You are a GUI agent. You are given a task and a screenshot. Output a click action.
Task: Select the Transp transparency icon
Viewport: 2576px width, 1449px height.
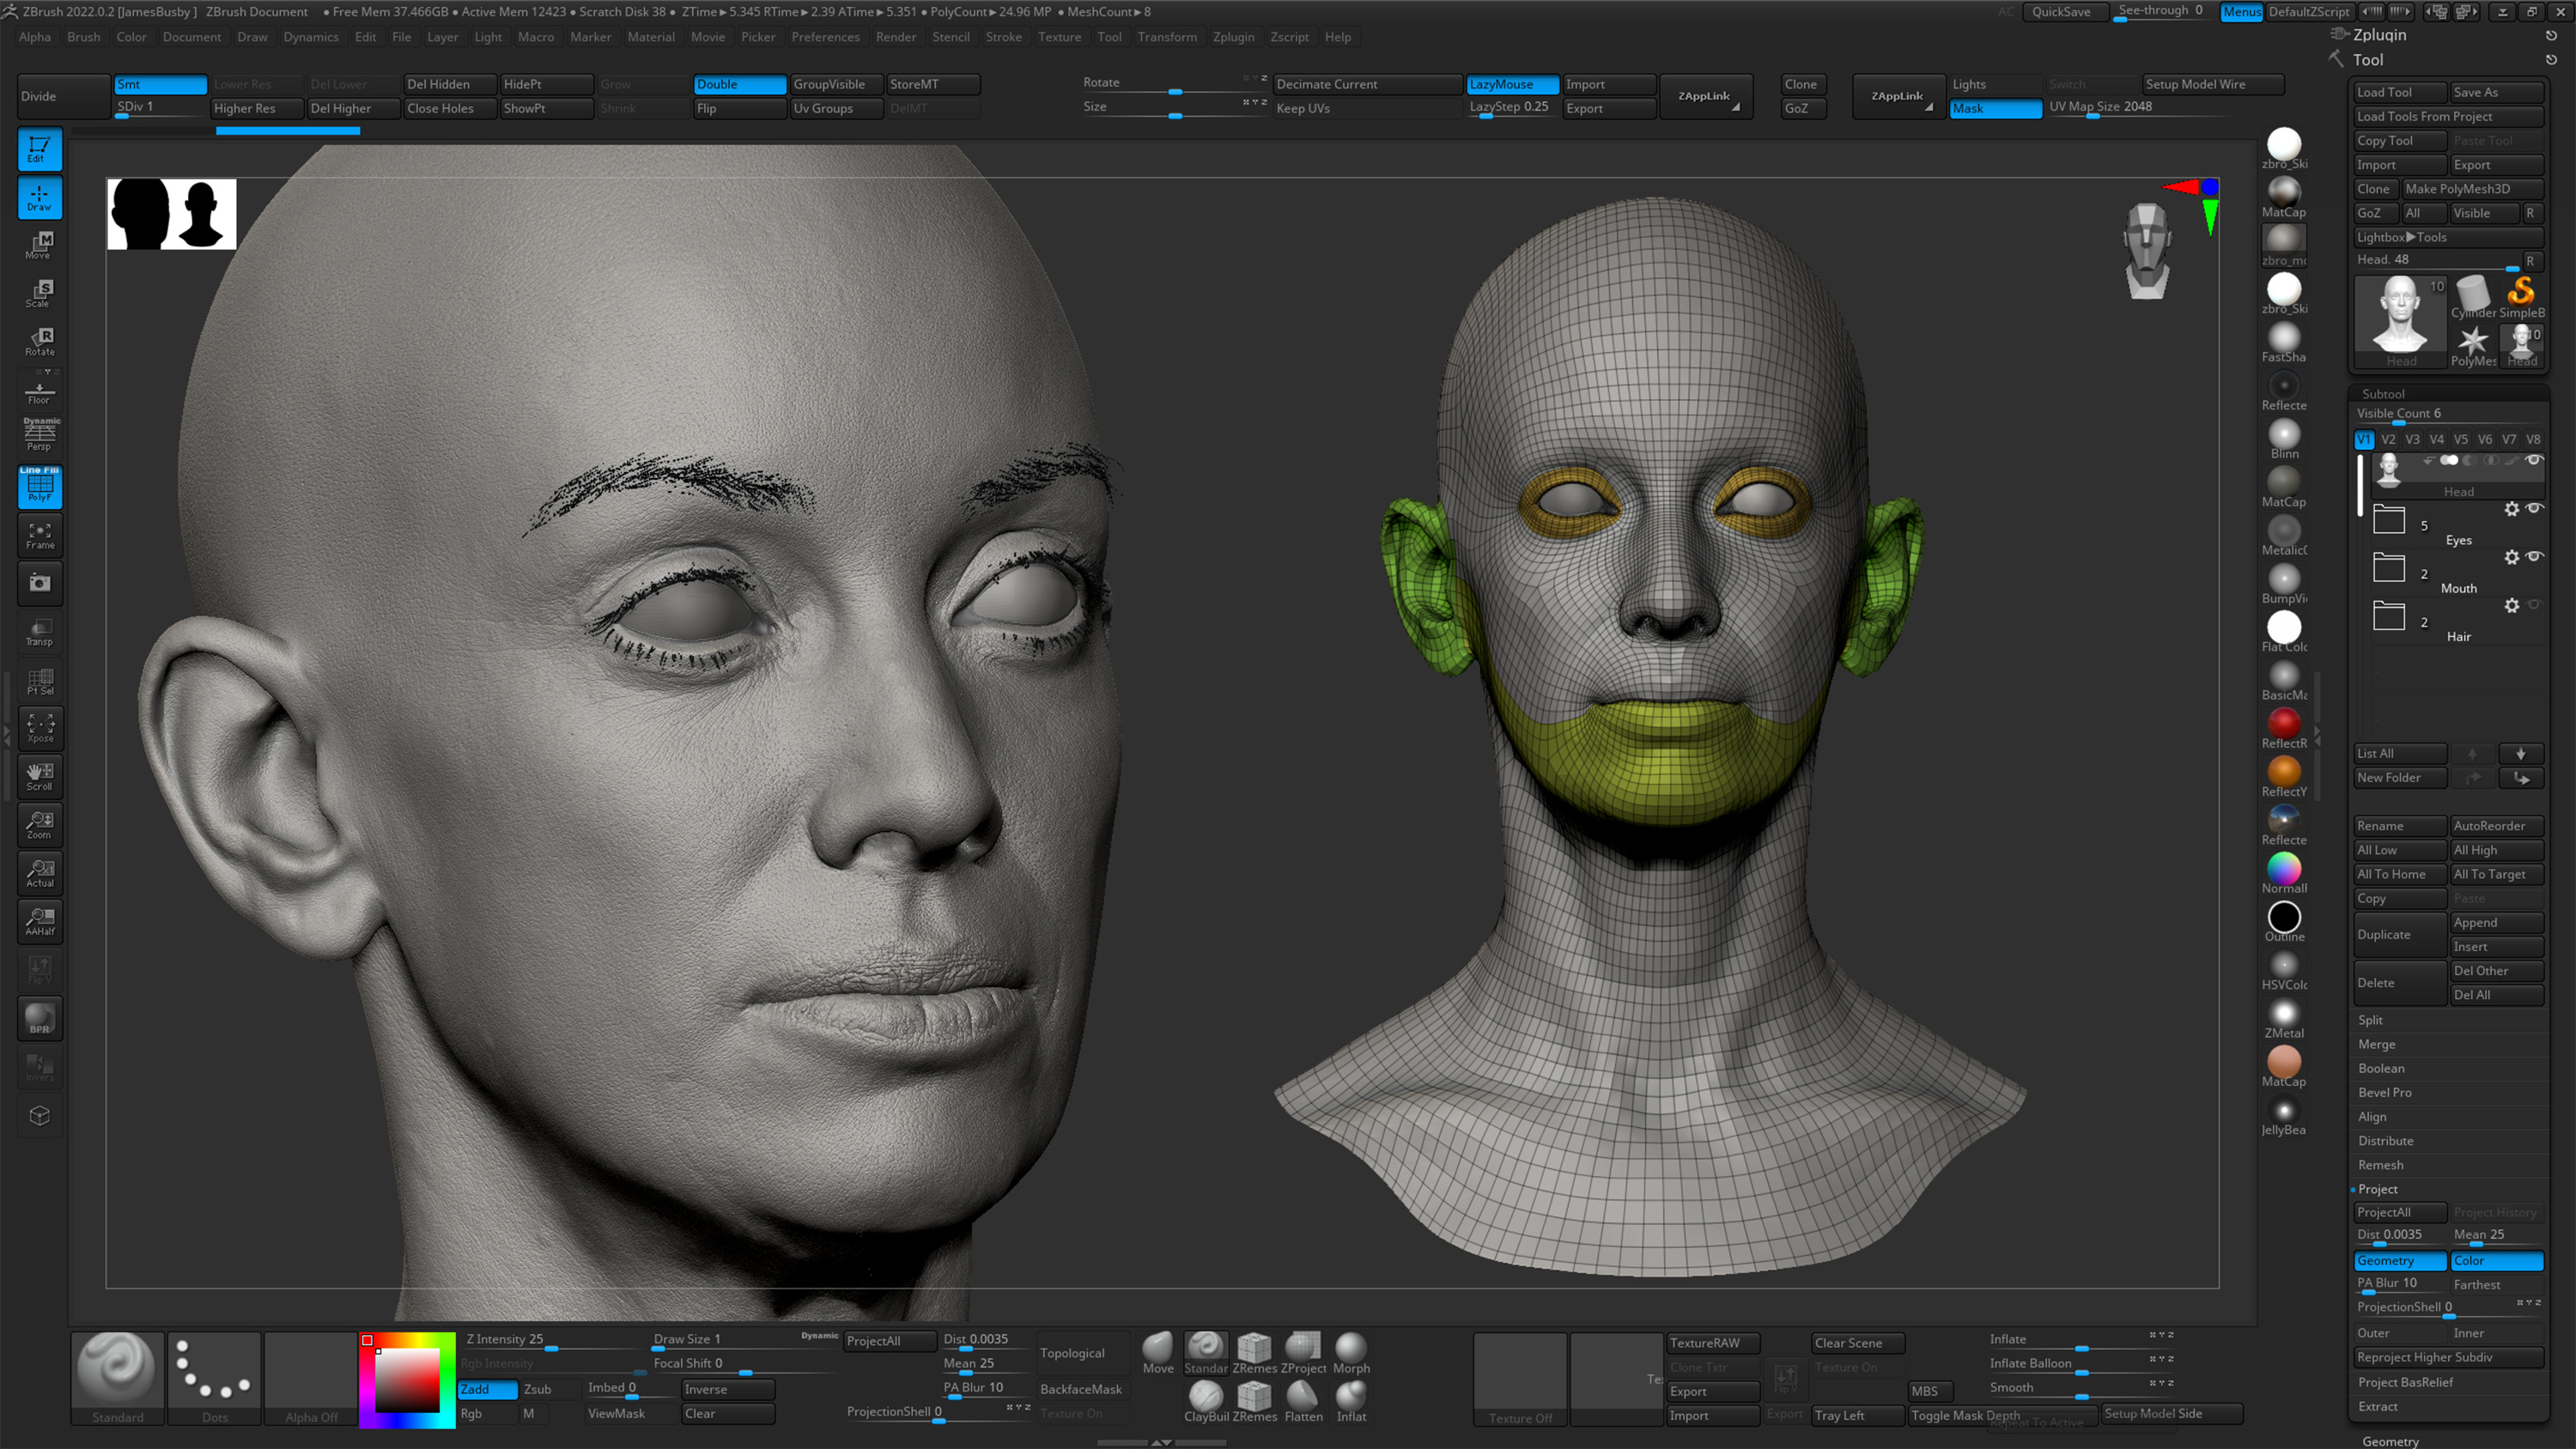40,631
